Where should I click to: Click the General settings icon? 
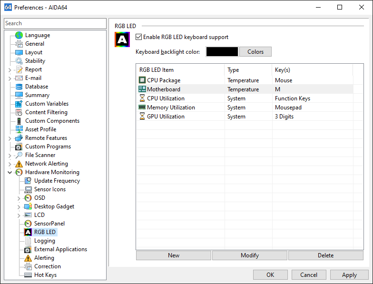coord(19,44)
